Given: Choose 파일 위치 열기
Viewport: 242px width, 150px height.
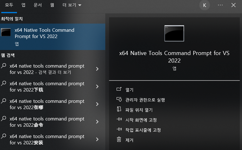Looking at the screenshot, I should pyautogui.click(x=139, y=110).
